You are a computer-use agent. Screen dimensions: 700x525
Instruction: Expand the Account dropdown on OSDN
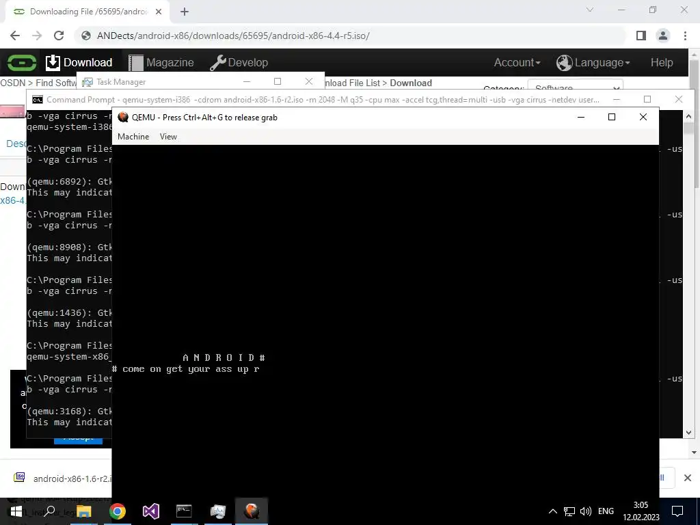tap(517, 62)
